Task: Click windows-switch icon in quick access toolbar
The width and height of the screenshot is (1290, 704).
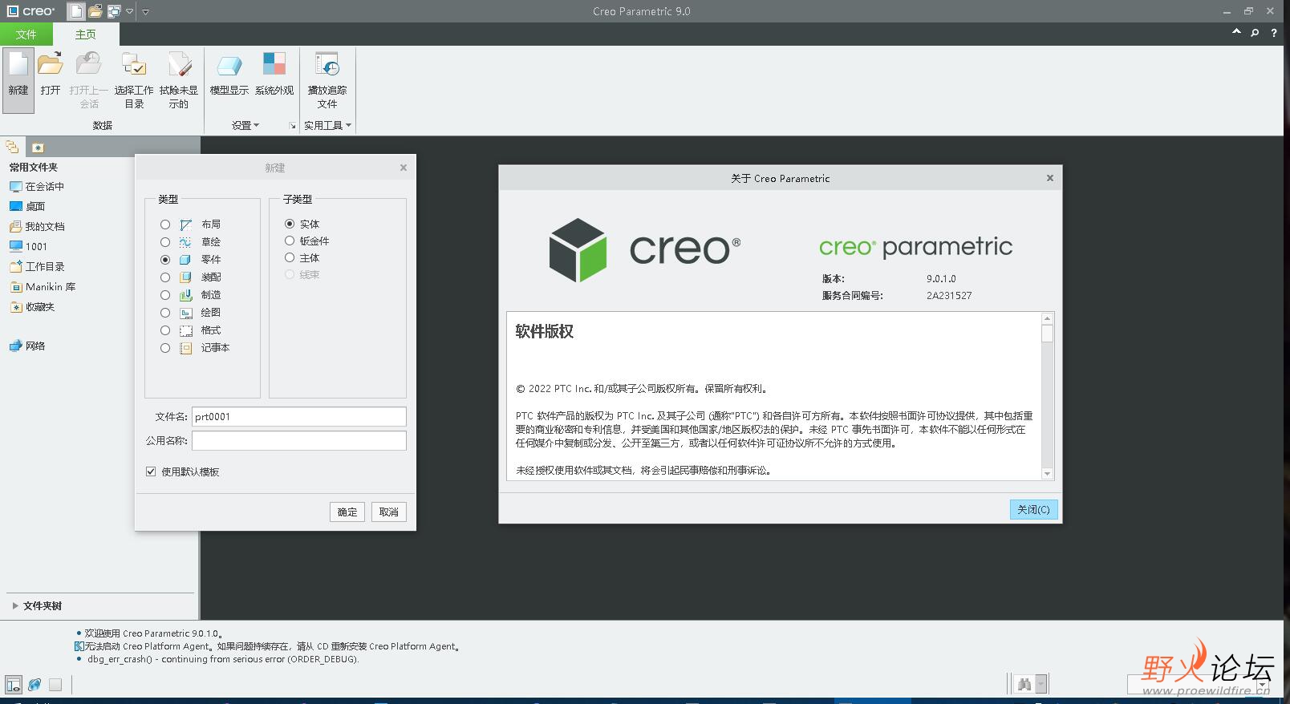Action: click(x=114, y=11)
